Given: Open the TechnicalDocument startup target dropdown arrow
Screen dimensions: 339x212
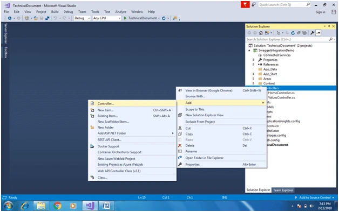Looking at the screenshot, I should (x=159, y=18).
